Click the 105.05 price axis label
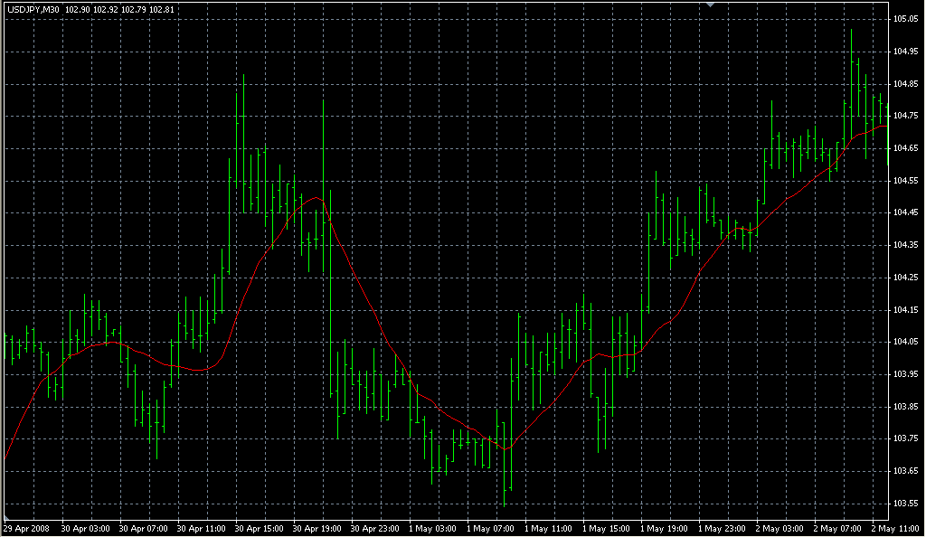This screenshot has height=537, width=926. pyautogui.click(x=906, y=19)
